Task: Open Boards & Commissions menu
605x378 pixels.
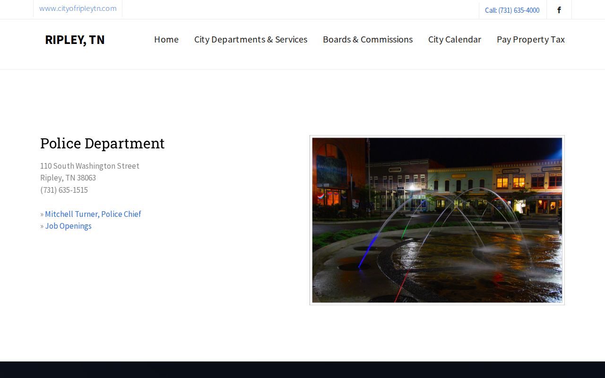Action: point(368,39)
